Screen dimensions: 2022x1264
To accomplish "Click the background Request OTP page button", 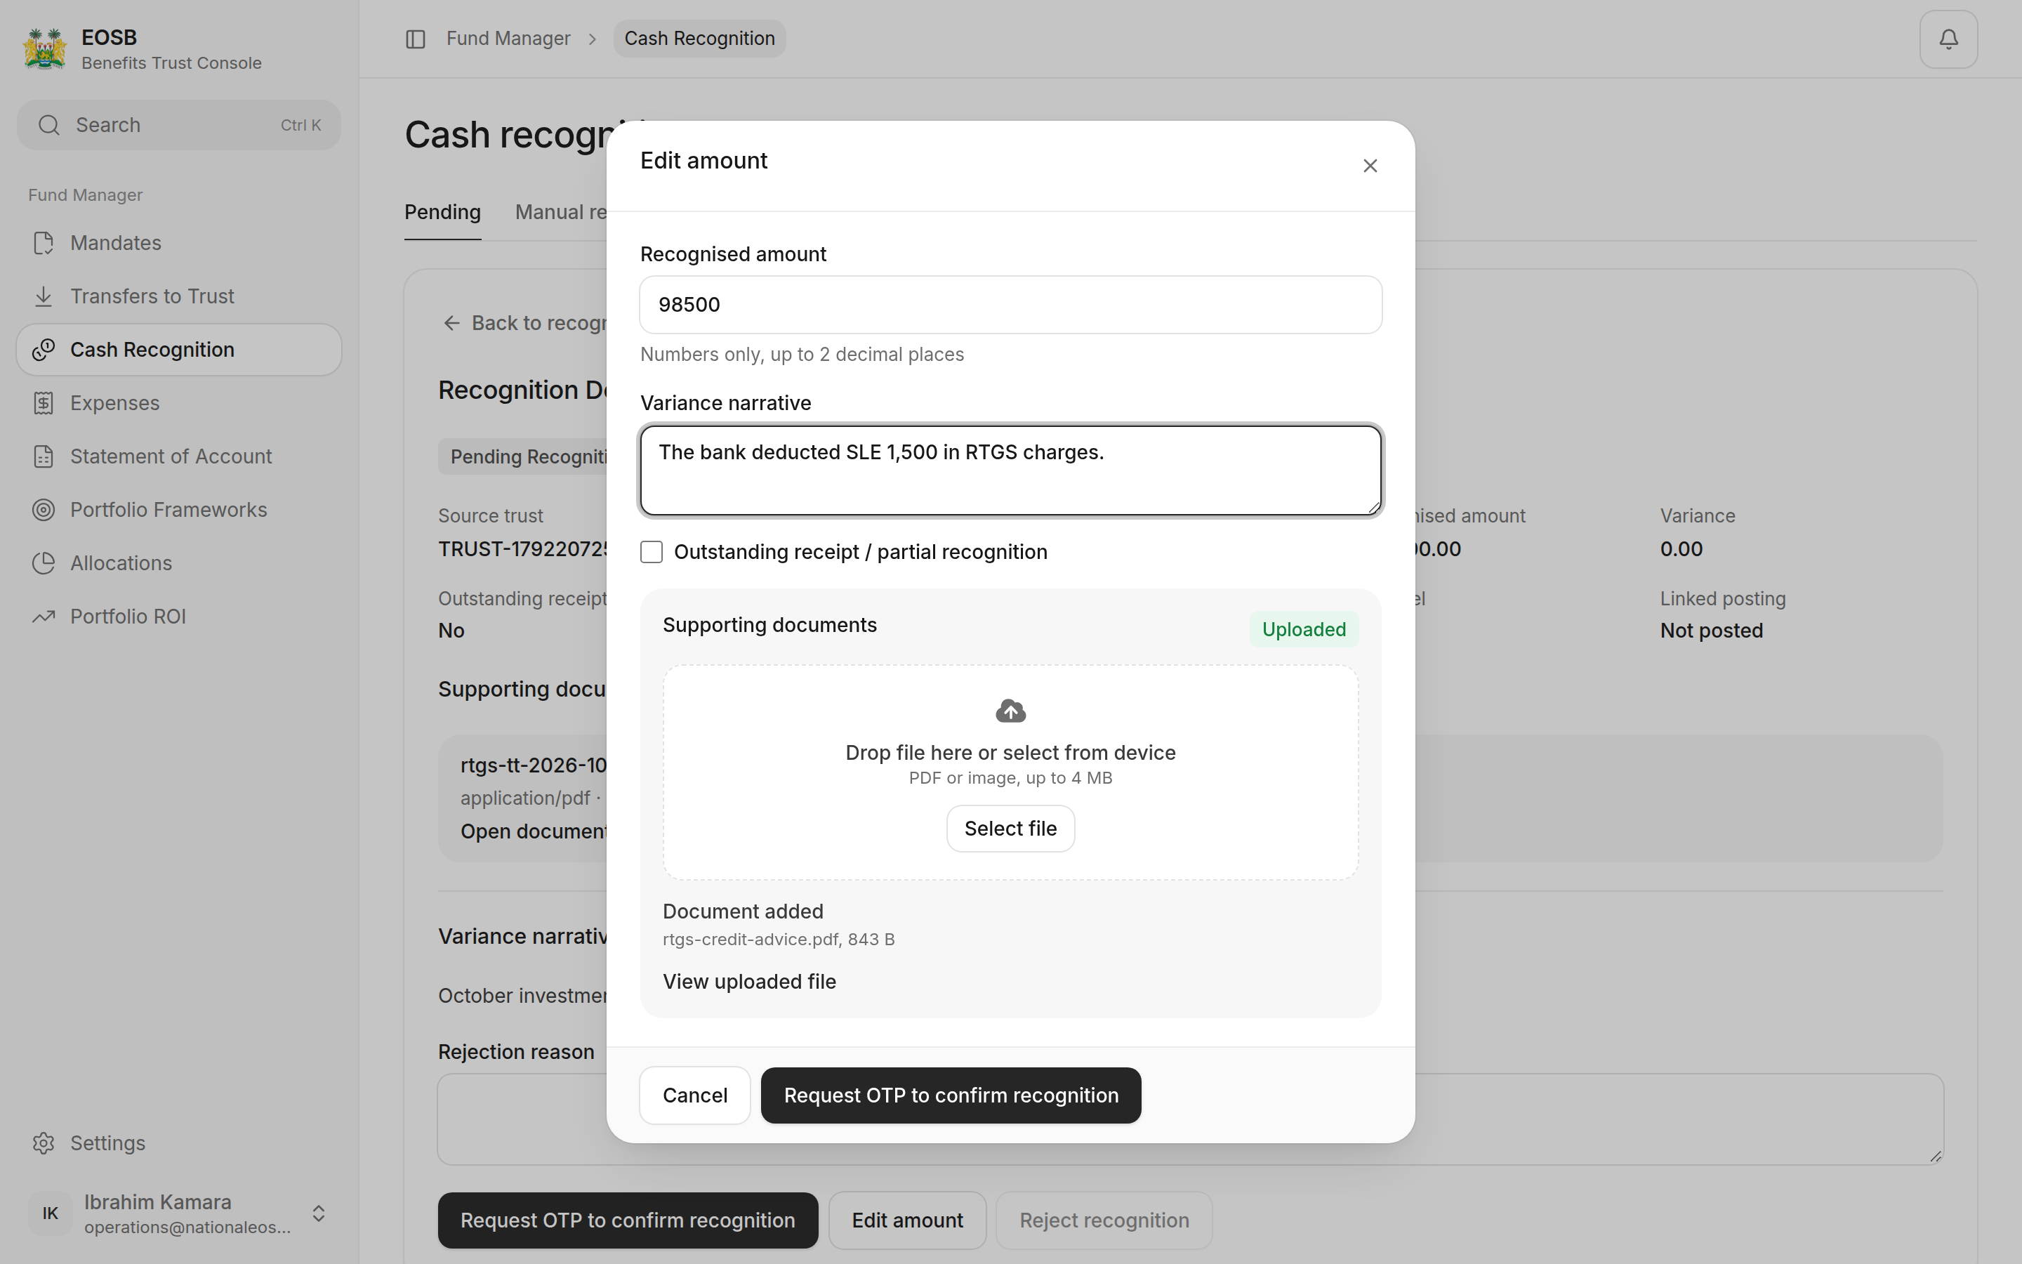I will pyautogui.click(x=628, y=1220).
